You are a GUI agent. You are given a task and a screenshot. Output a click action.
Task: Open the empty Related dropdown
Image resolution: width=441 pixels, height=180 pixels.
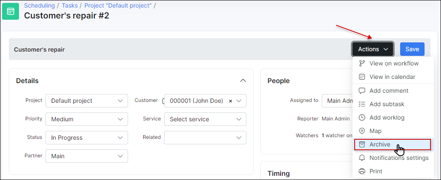click(x=205, y=138)
